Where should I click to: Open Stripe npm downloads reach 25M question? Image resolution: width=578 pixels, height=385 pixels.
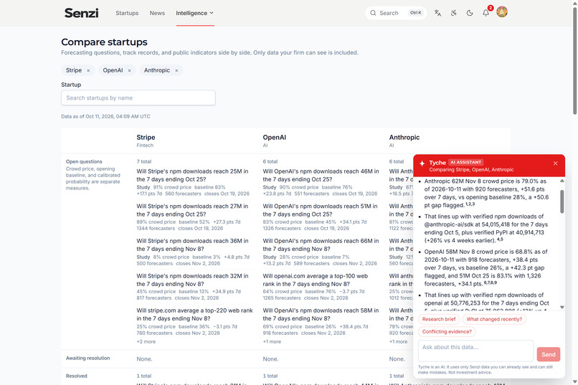point(192,176)
